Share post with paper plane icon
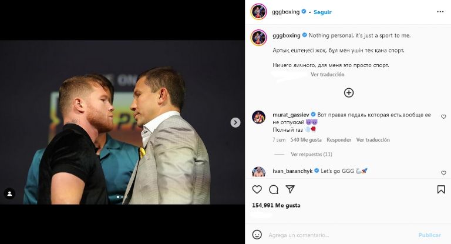 tap(290, 189)
